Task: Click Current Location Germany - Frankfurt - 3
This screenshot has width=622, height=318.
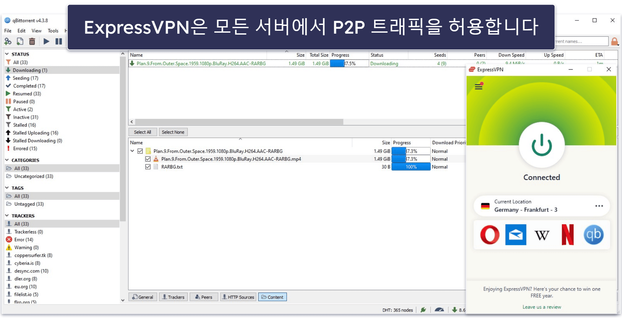Action: (542, 206)
